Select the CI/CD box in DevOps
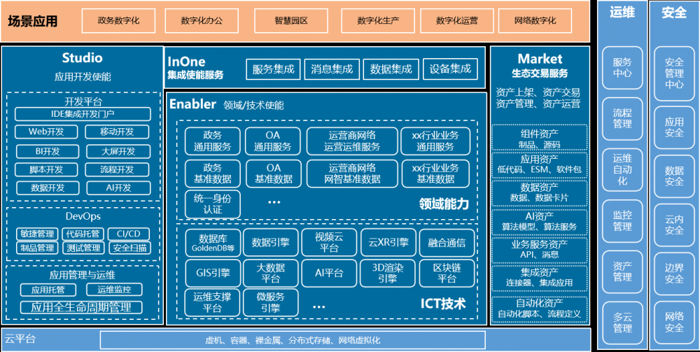The width and height of the screenshot is (700, 352). pos(128,234)
